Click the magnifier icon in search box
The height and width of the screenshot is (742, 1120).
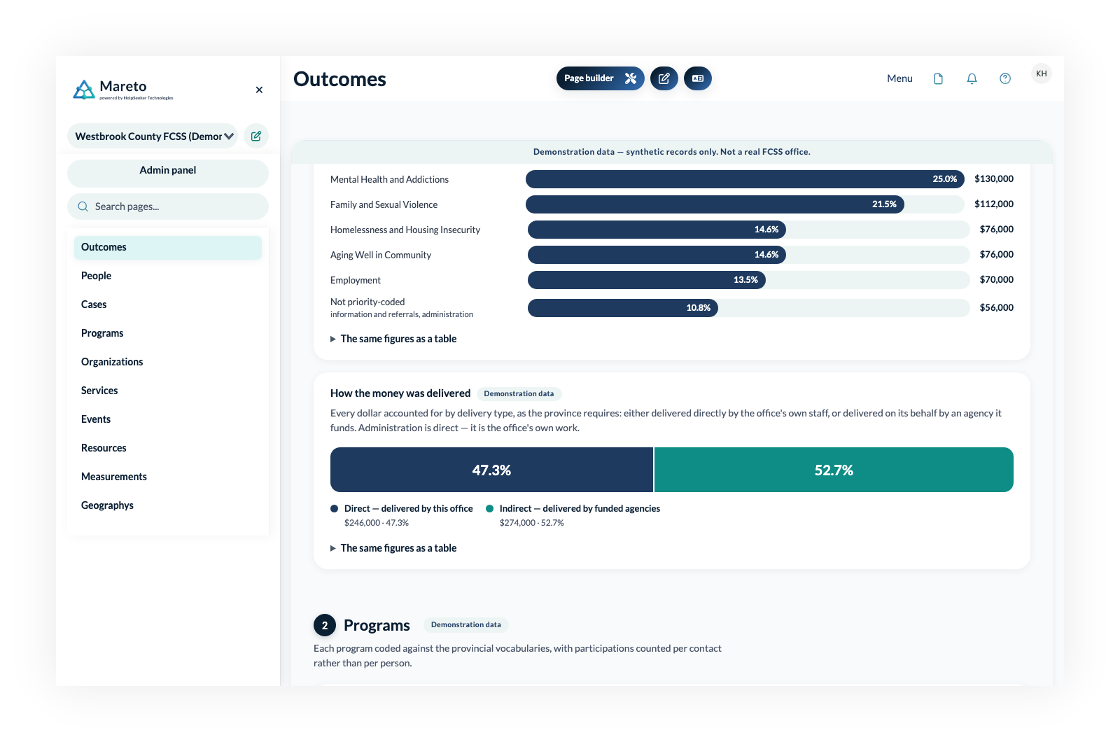coord(83,206)
